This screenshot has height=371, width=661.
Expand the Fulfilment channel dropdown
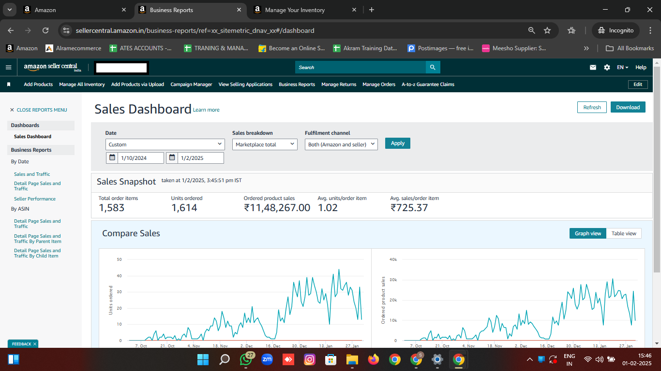[x=341, y=144]
